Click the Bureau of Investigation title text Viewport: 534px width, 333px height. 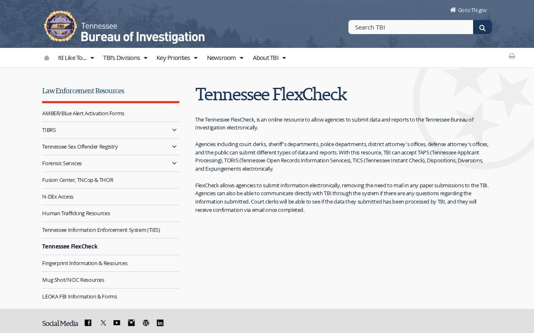click(143, 37)
